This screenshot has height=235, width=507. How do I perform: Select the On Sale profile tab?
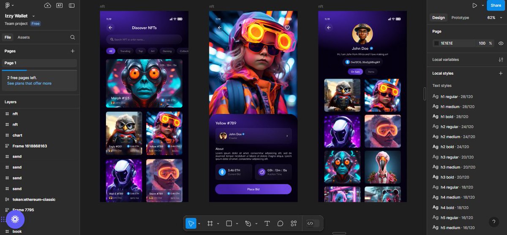(356, 72)
